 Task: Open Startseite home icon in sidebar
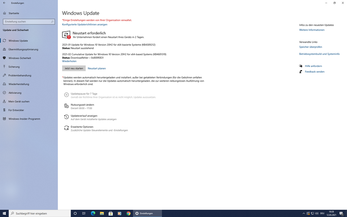[x=5, y=13]
